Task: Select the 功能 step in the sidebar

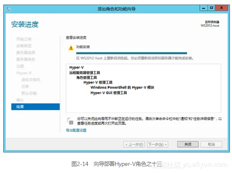Action: (x=20, y=66)
